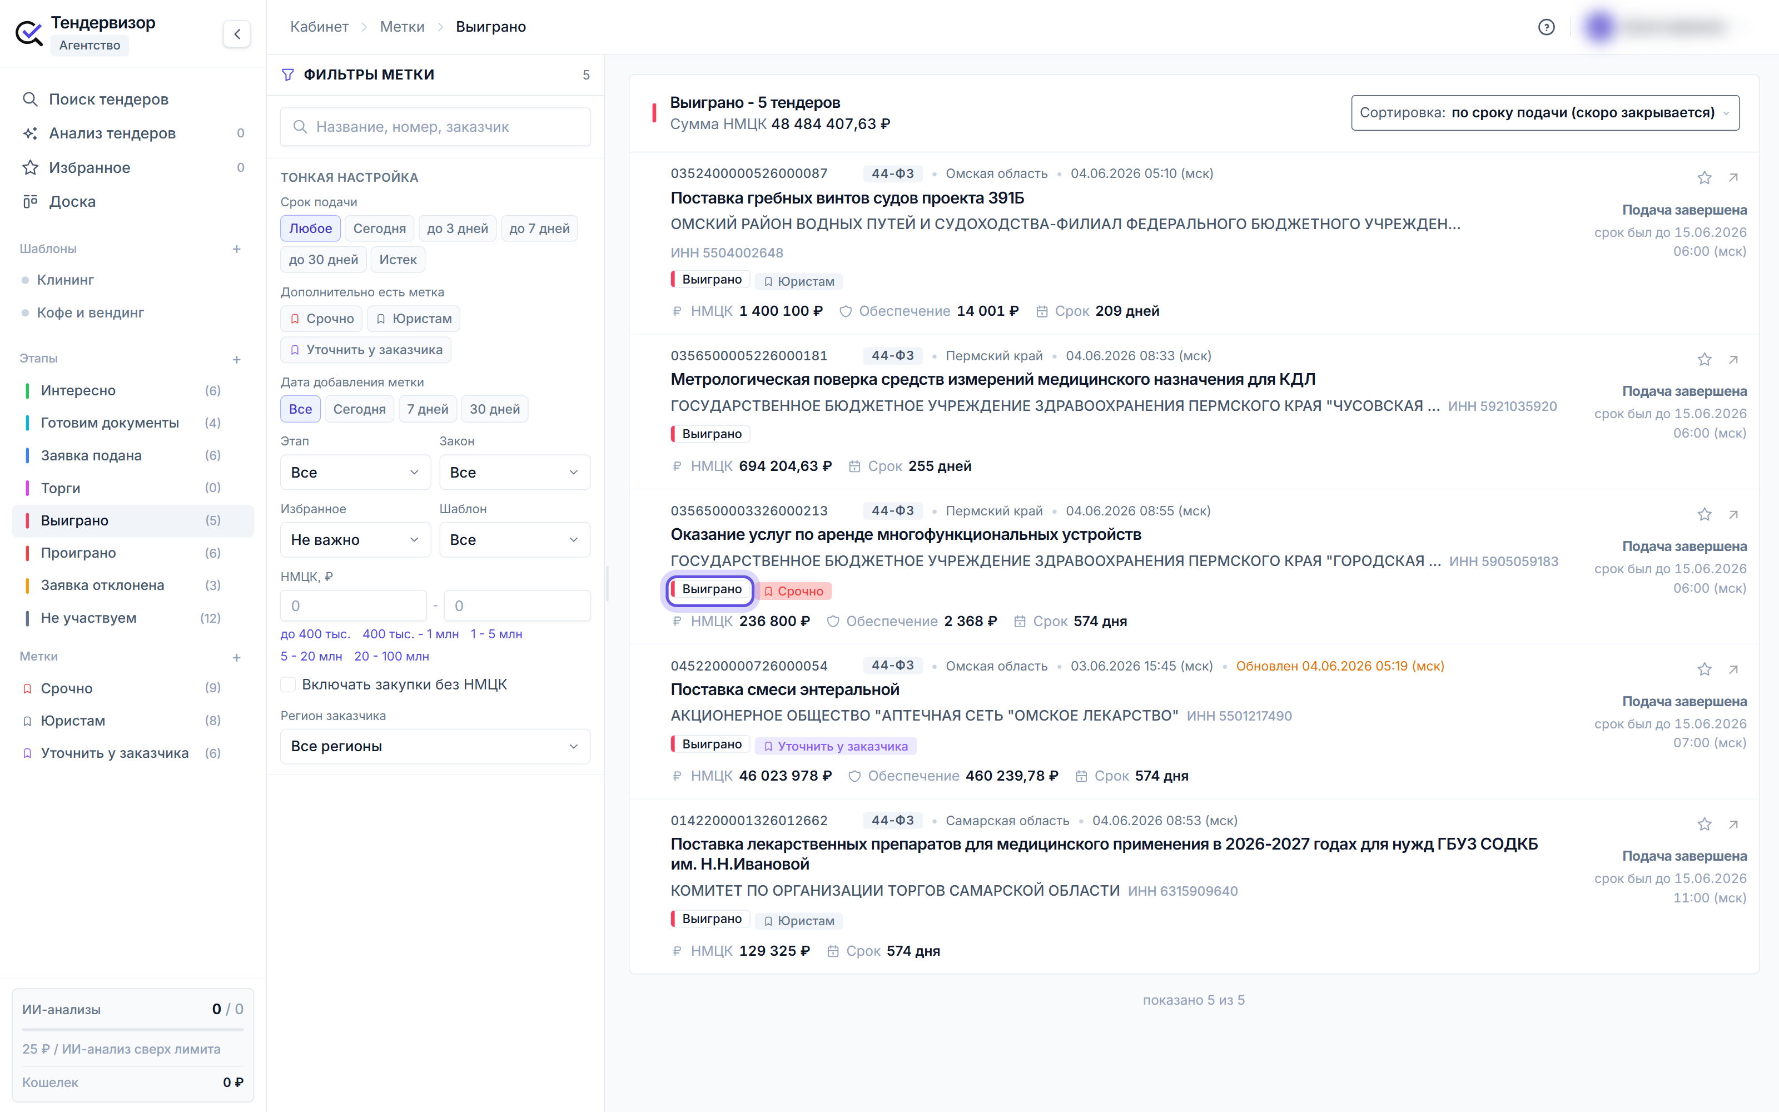Focus the Название, номер, заказчик search field
This screenshot has width=1779, height=1112.
(435, 127)
